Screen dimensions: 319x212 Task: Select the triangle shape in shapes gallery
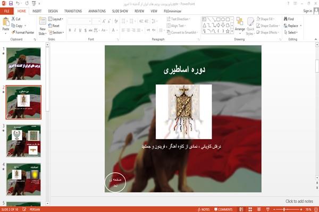coord(204,25)
